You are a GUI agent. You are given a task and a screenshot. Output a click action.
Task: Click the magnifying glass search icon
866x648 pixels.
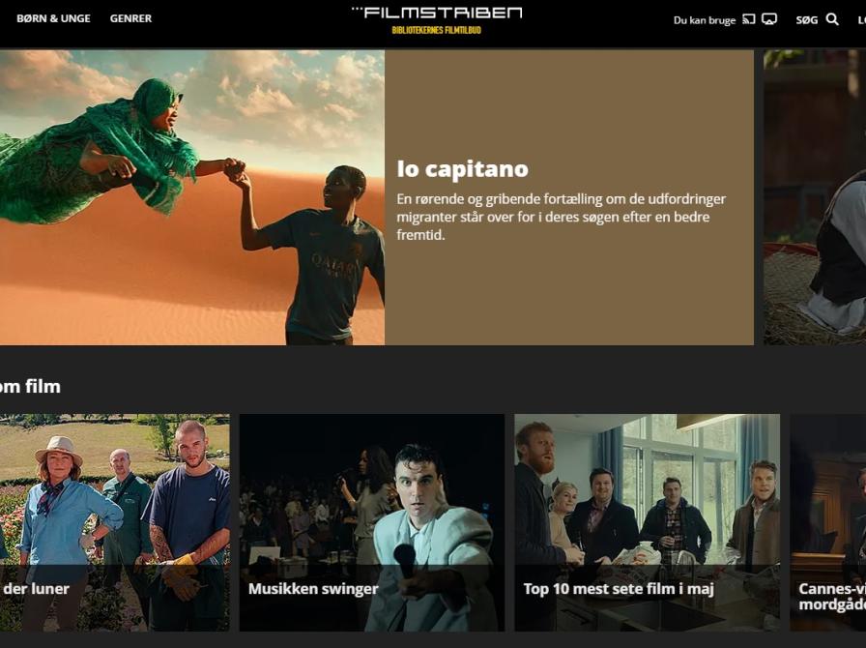(x=832, y=19)
